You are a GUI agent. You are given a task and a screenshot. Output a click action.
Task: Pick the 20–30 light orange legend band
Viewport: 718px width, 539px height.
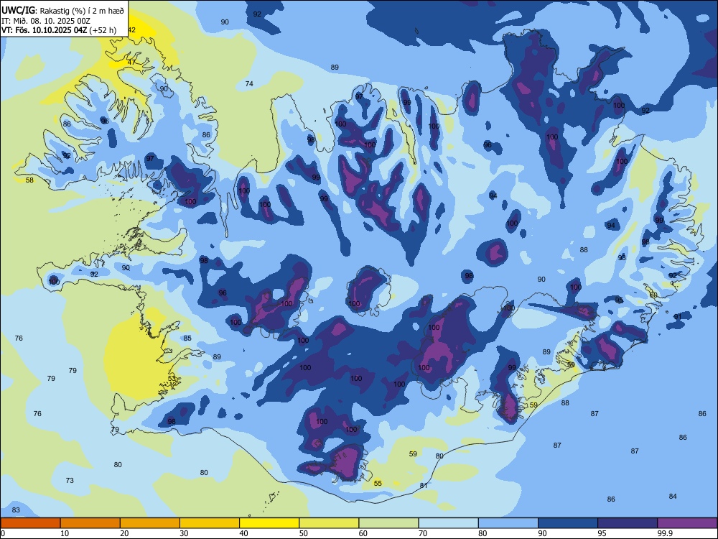click(150, 523)
